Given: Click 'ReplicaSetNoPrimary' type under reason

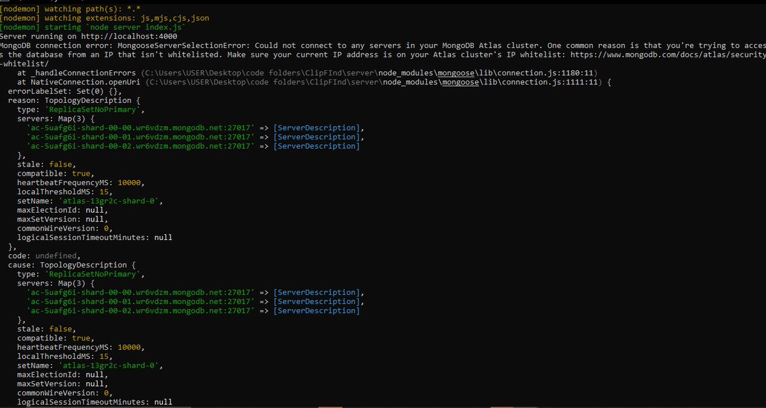Looking at the screenshot, I should click(x=93, y=110).
